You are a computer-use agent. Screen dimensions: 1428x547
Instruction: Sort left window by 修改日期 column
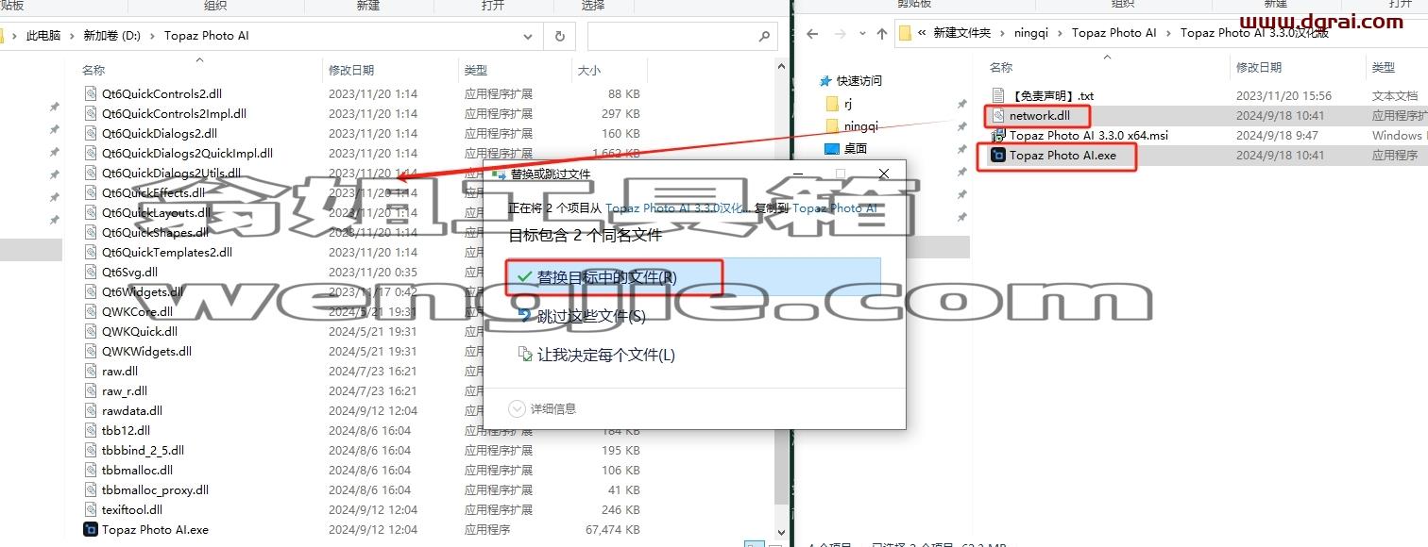[x=351, y=71]
